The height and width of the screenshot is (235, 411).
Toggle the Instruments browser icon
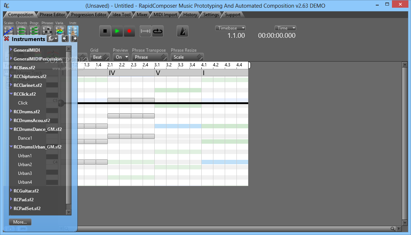pos(73,31)
